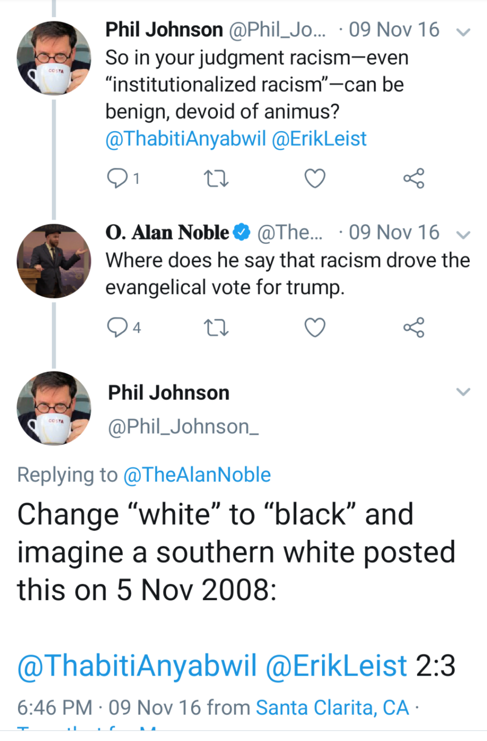Tap @ThabitiAnyabwil mention in the first tweet
487x741 pixels.
186,139
